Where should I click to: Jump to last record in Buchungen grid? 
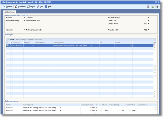click(155, 96)
